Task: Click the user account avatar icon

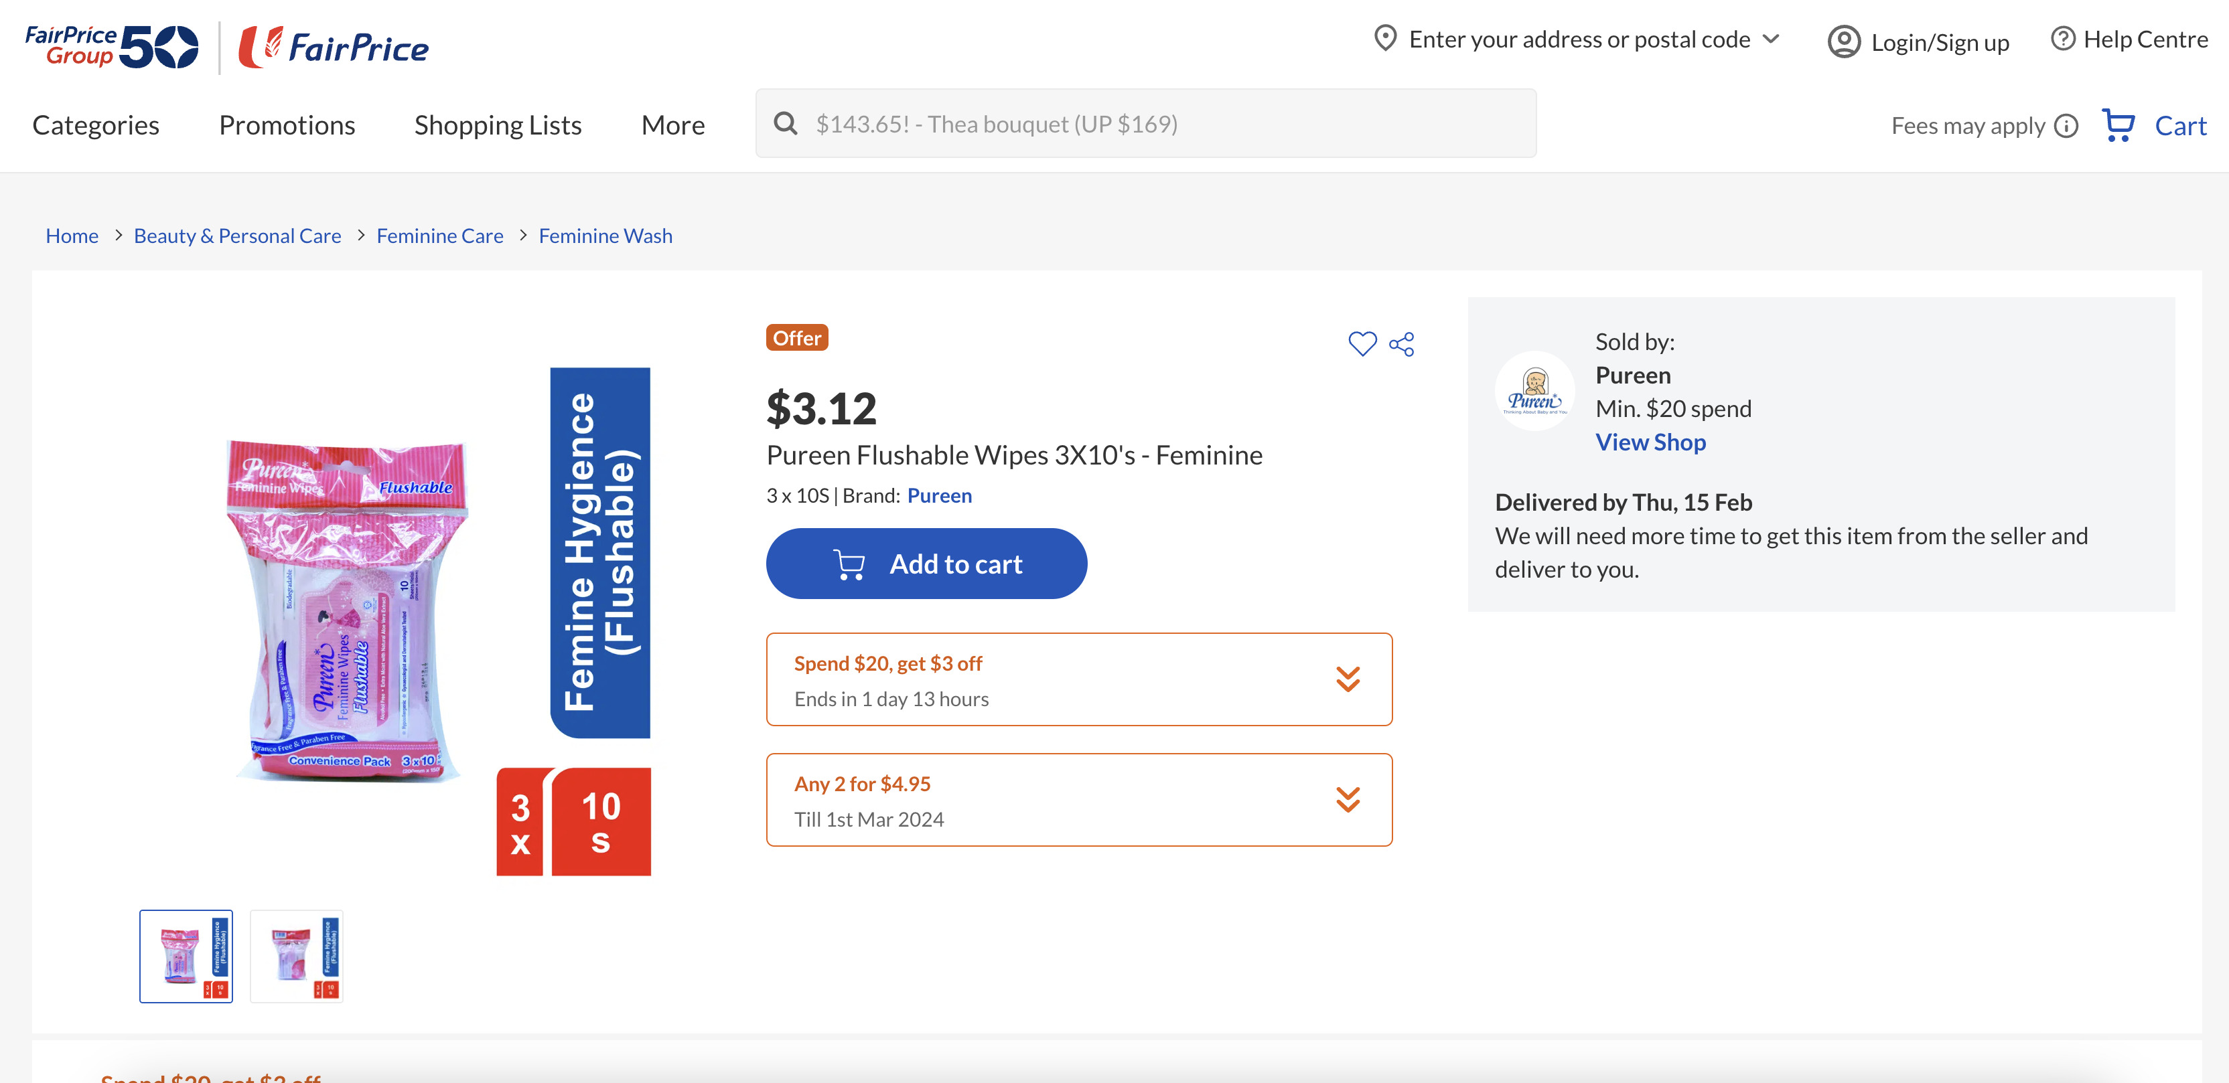Action: 1844,41
